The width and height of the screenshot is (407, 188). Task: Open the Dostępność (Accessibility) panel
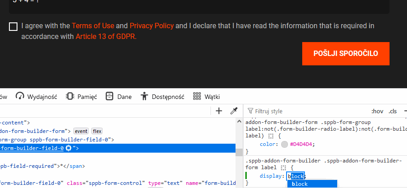pos(162,96)
